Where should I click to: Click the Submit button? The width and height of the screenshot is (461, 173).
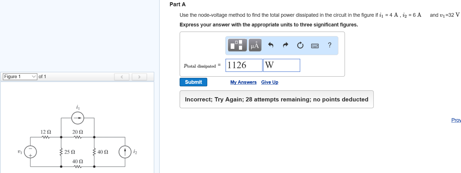(x=193, y=82)
